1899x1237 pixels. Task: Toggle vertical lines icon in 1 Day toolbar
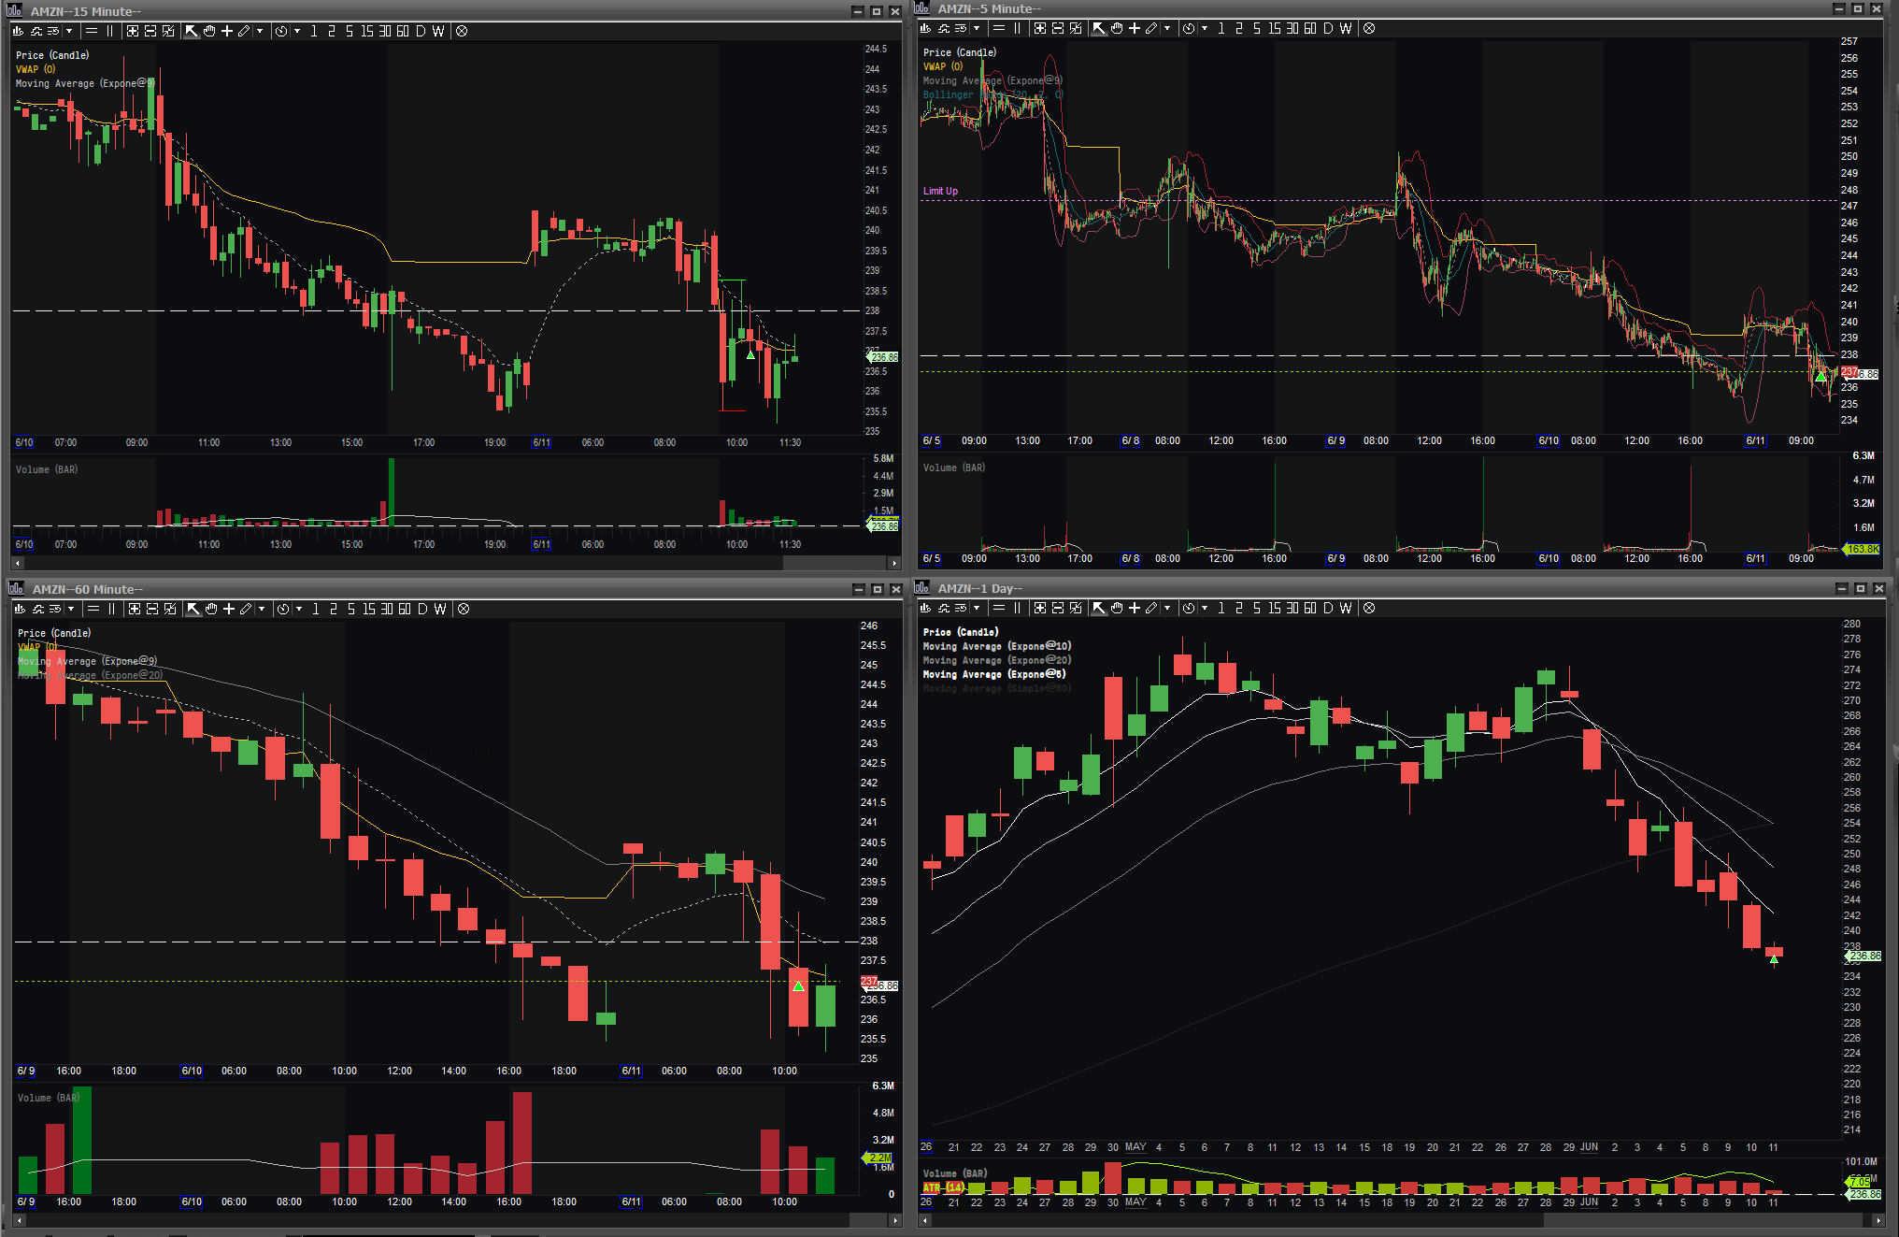coord(1018,608)
